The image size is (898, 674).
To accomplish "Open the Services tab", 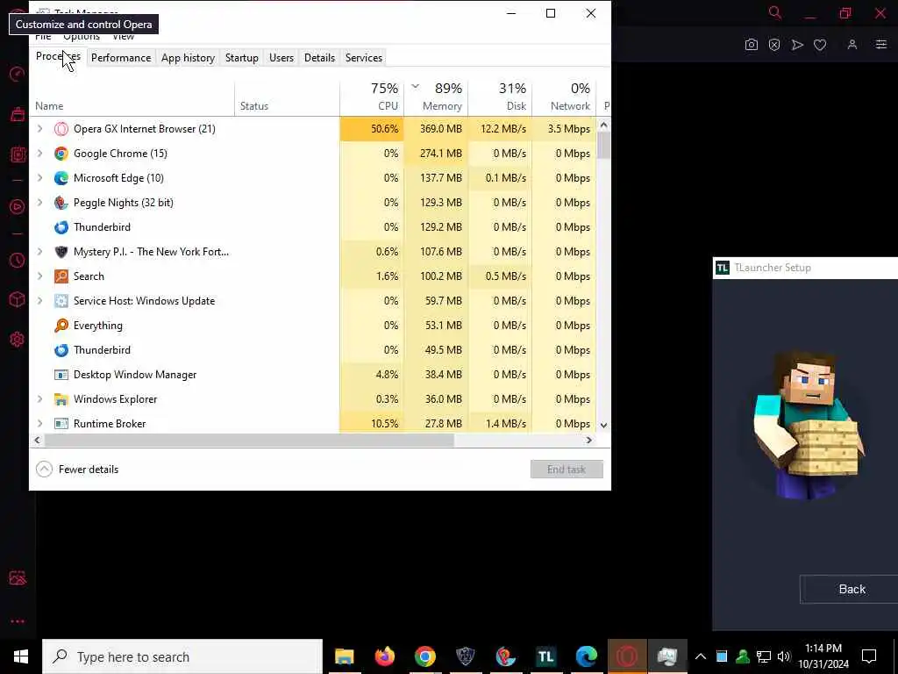I will tap(364, 57).
